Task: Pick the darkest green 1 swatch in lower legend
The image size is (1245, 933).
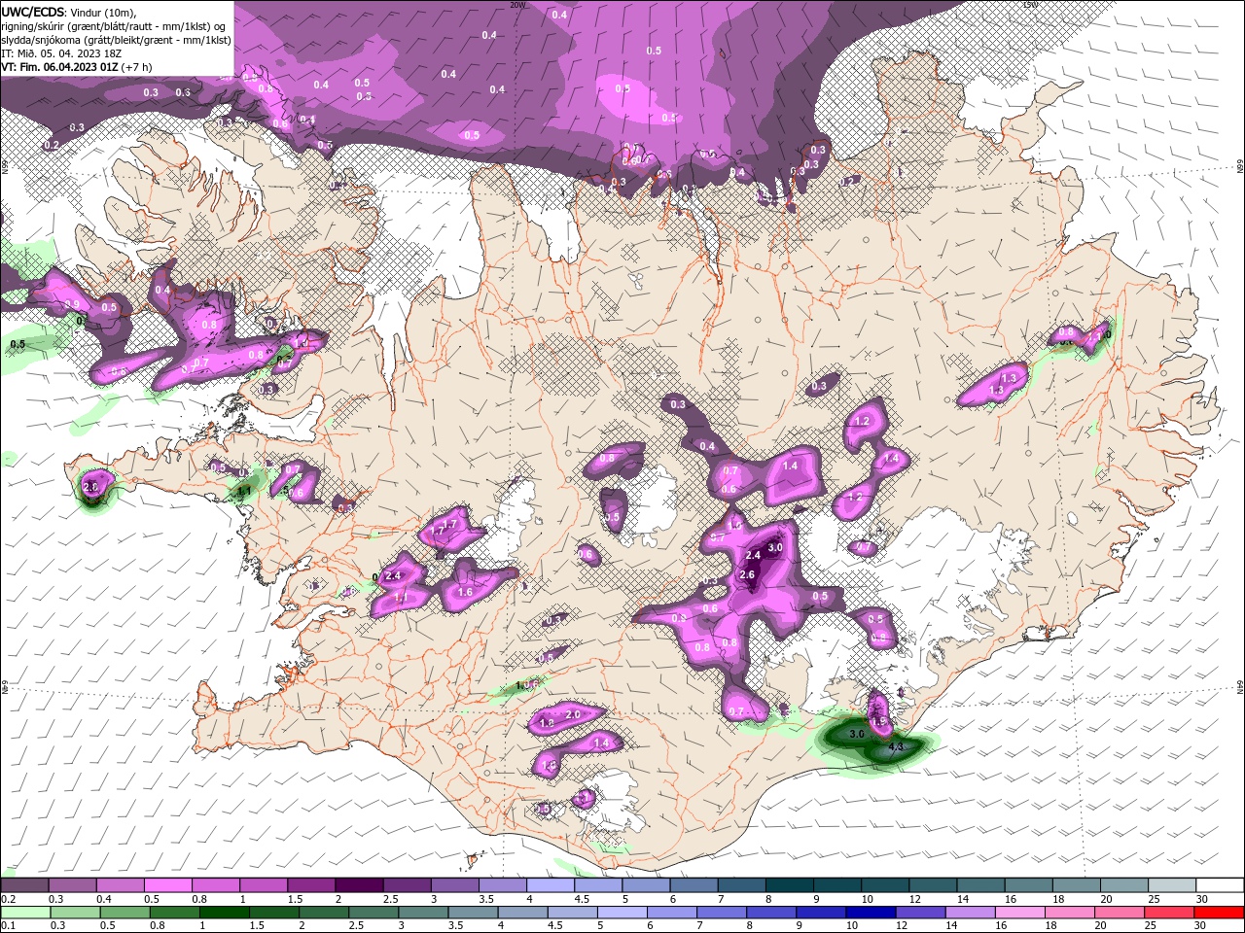Action: tap(225, 913)
